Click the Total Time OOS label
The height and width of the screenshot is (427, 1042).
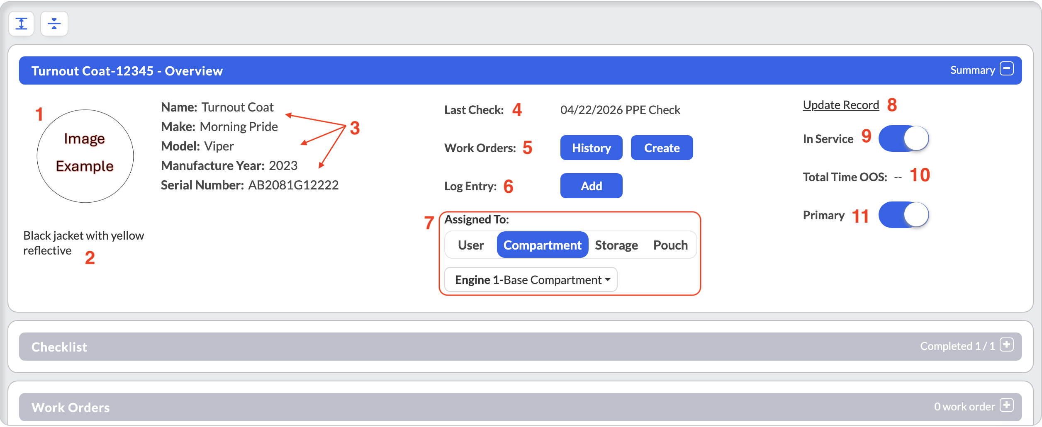[x=845, y=177]
